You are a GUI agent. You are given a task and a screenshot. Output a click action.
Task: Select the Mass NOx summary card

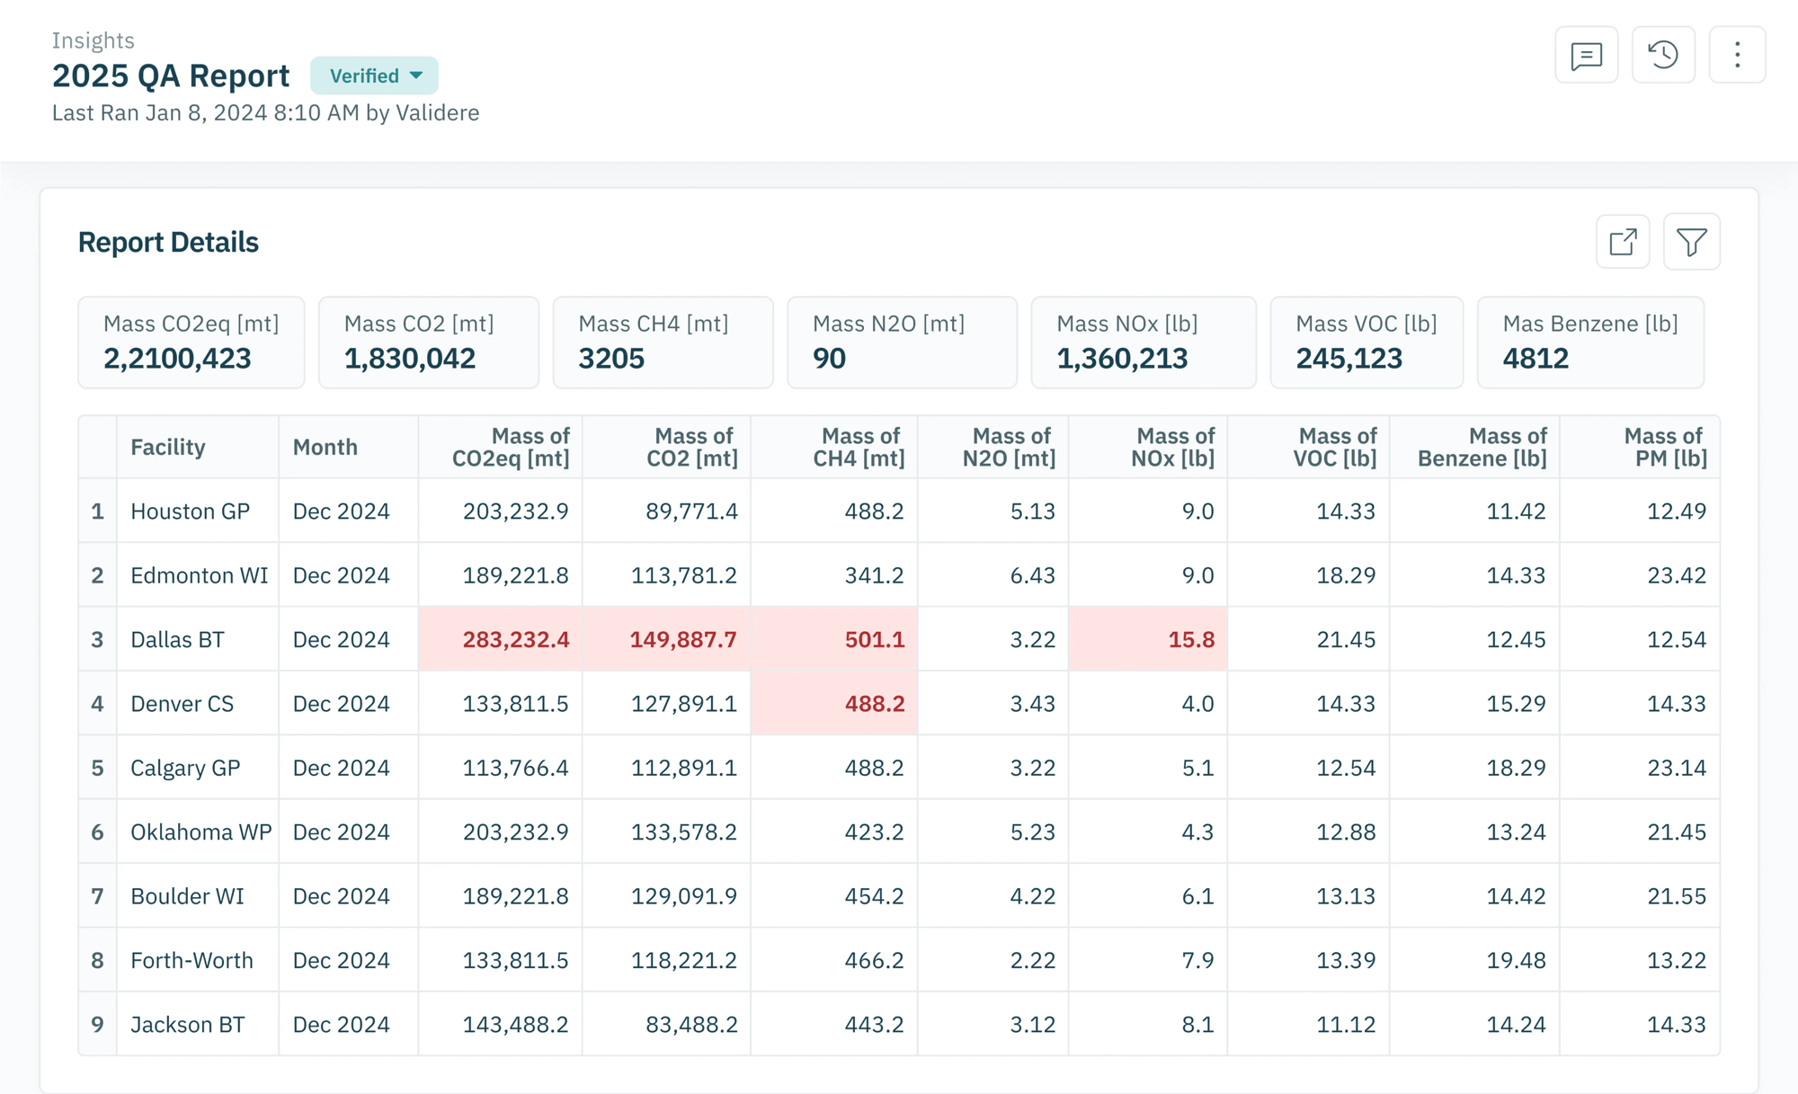tap(1144, 342)
